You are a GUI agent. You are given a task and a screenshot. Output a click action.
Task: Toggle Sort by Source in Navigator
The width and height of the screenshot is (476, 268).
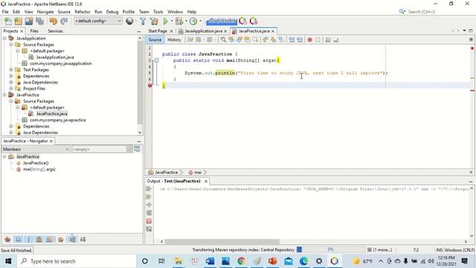(83, 240)
